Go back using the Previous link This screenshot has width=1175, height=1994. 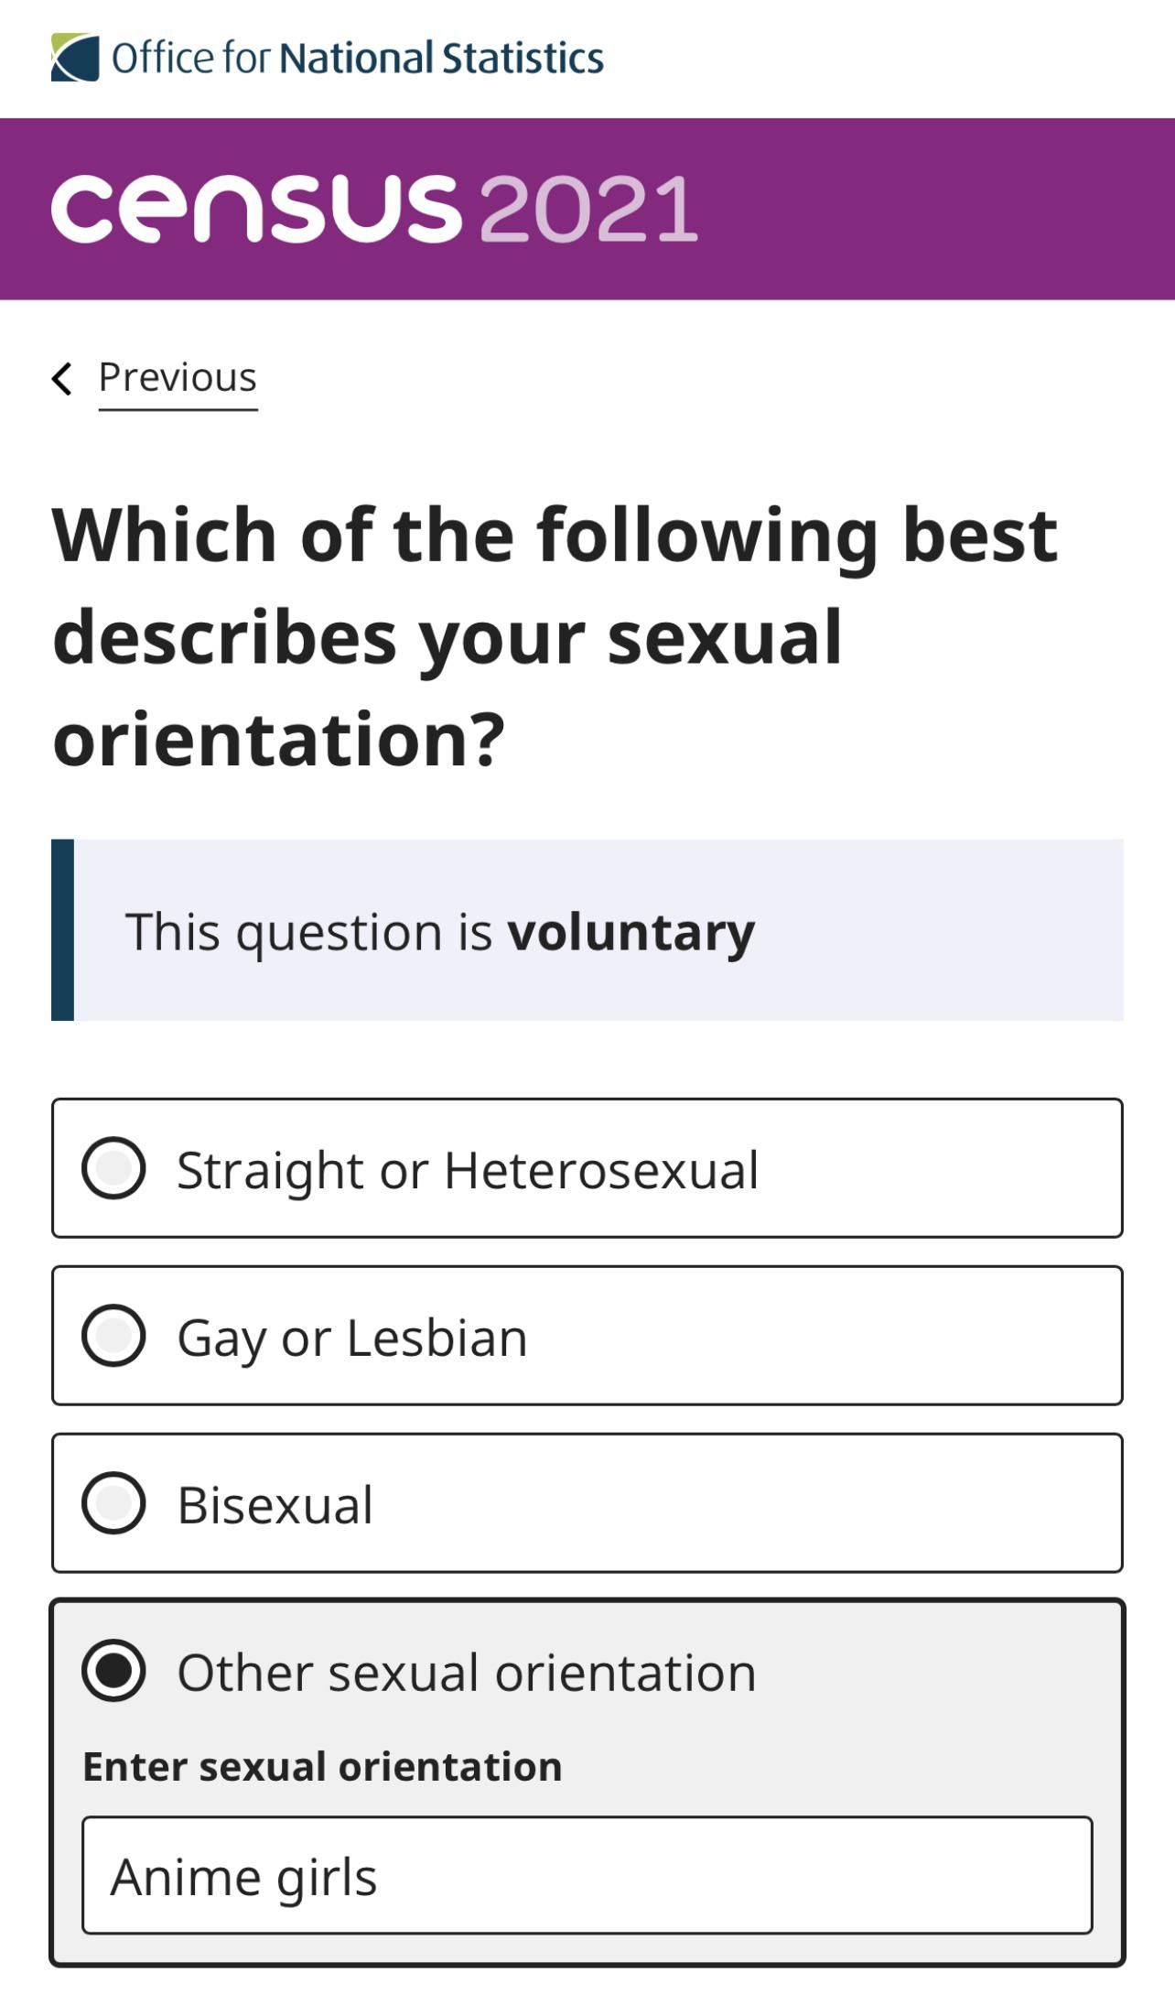(x=178, y=377)
